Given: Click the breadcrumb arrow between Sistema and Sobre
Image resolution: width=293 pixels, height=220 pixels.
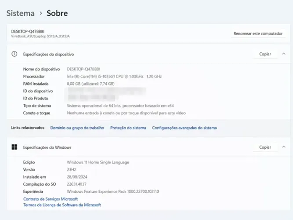Looking at the screenshot, I should [x=41, y=14].
